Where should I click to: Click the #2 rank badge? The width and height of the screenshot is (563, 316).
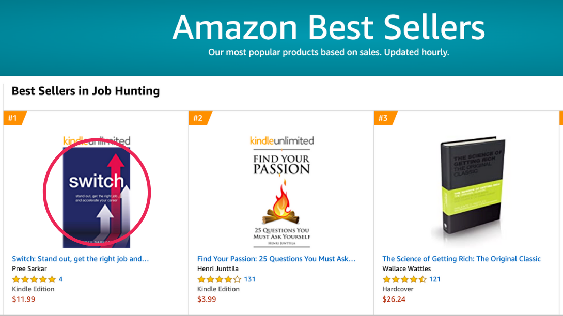(x=198, y=118)
